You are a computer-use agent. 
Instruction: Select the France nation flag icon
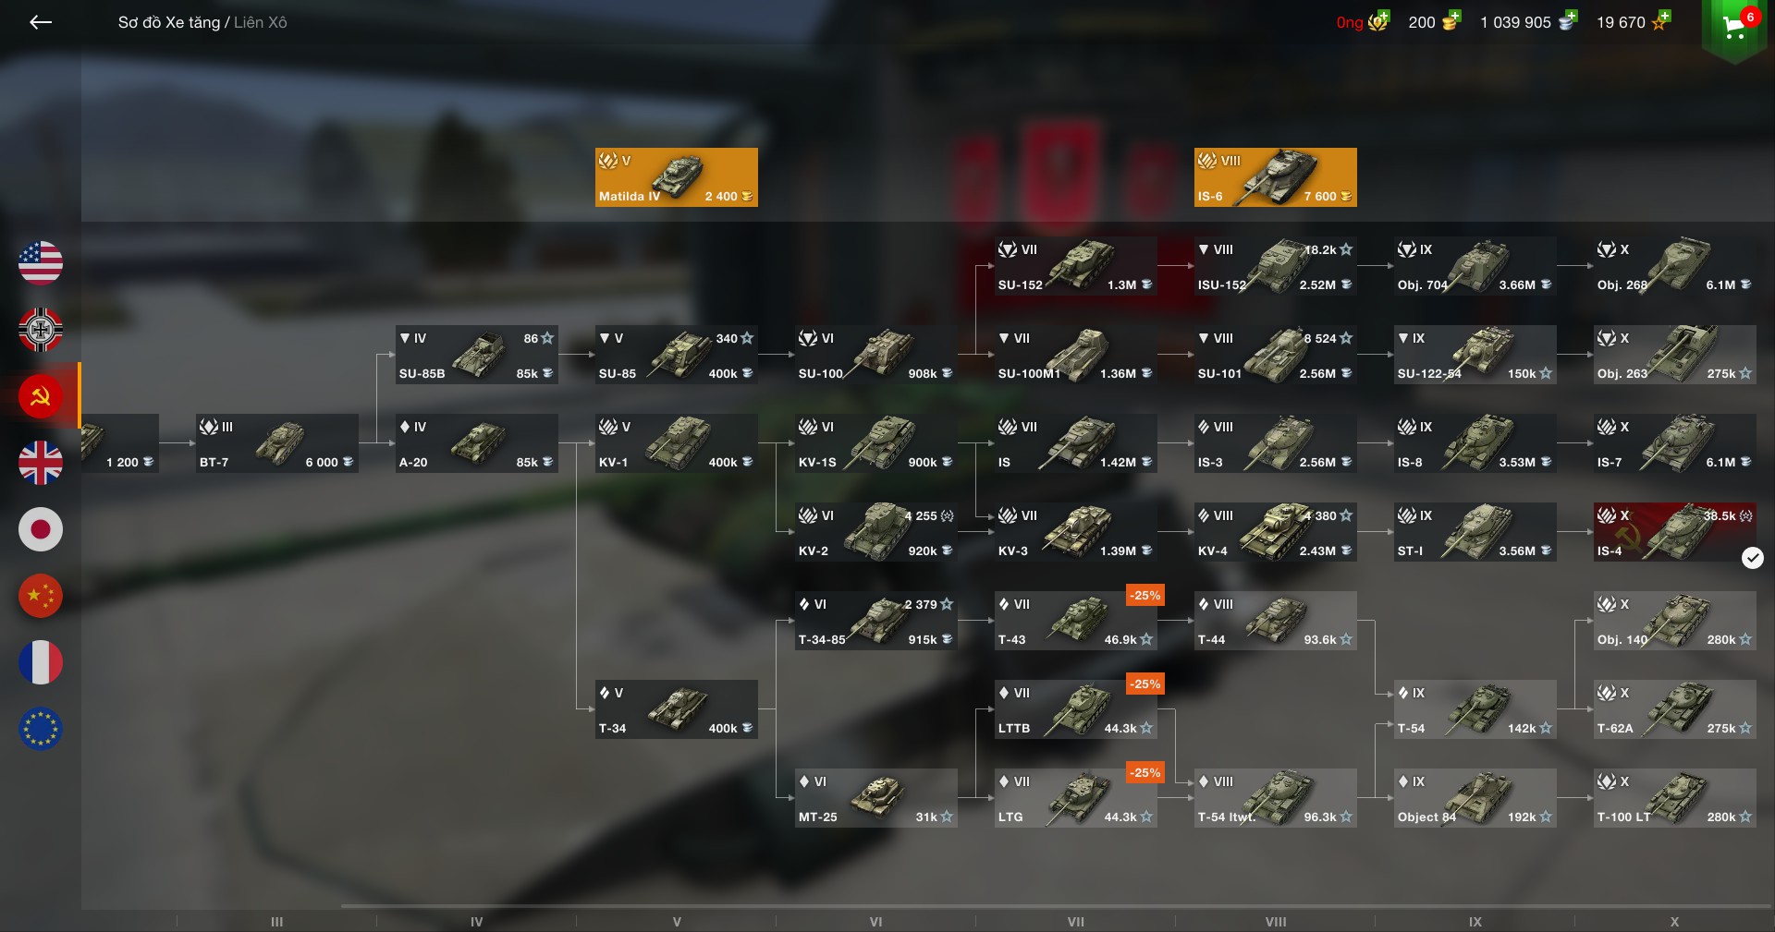(41, 662)
